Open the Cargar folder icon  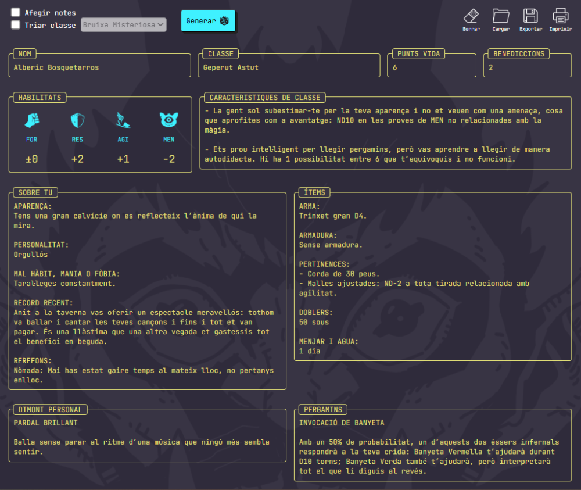click(x=500, y=16)
